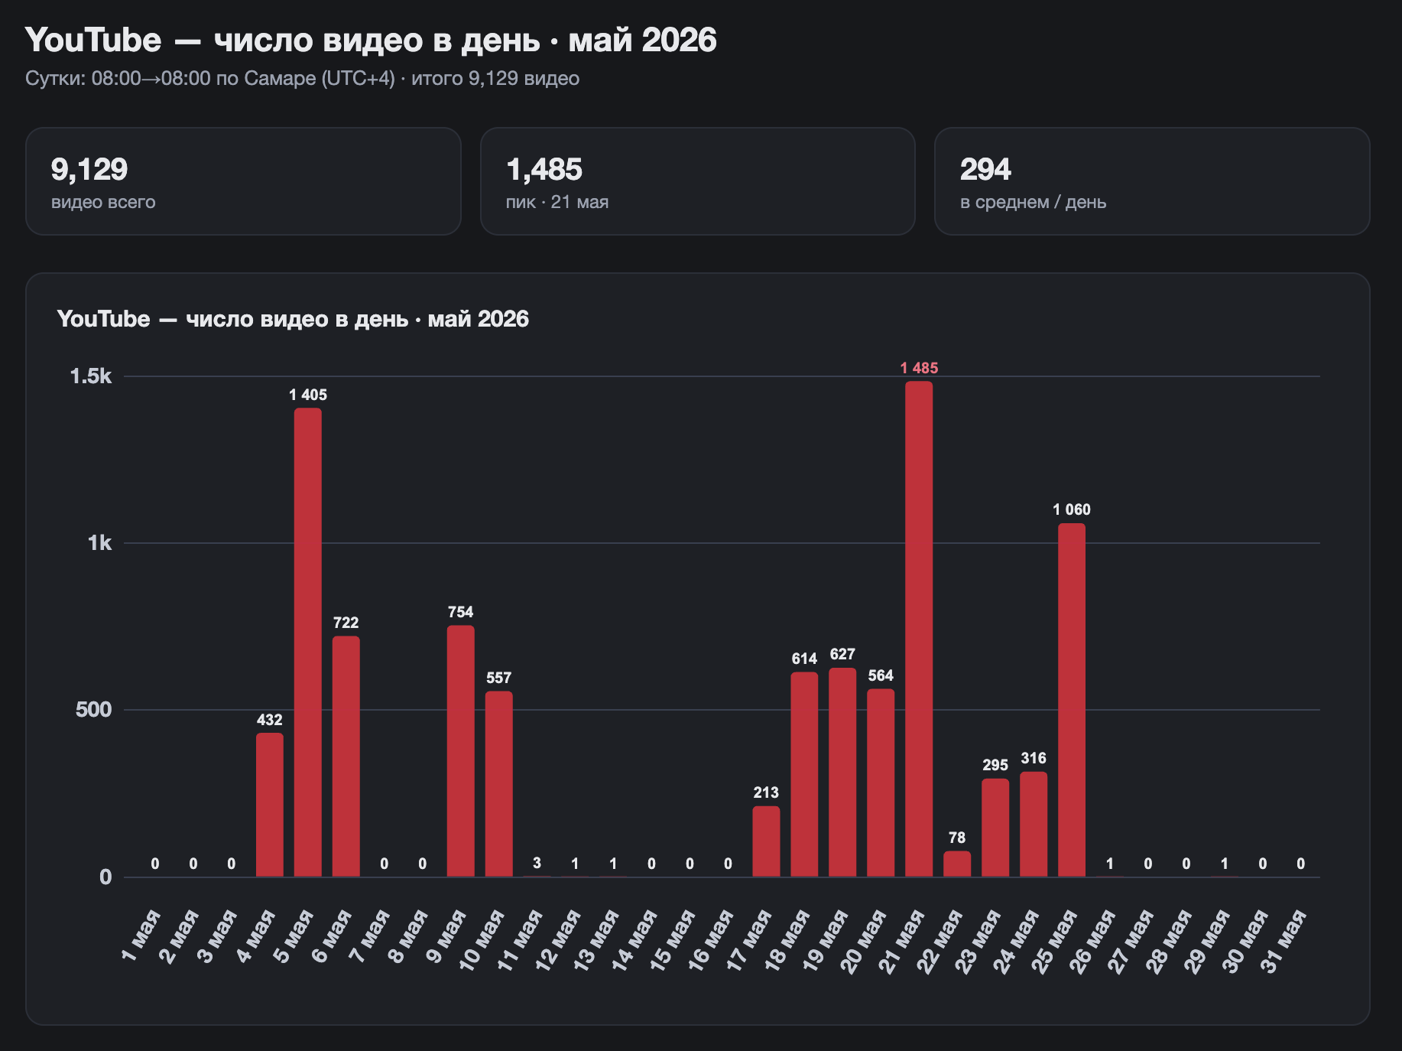Select the "31 мая" x-axis label
This screenshot has width=1402, height=1051.
point(1284,939)
